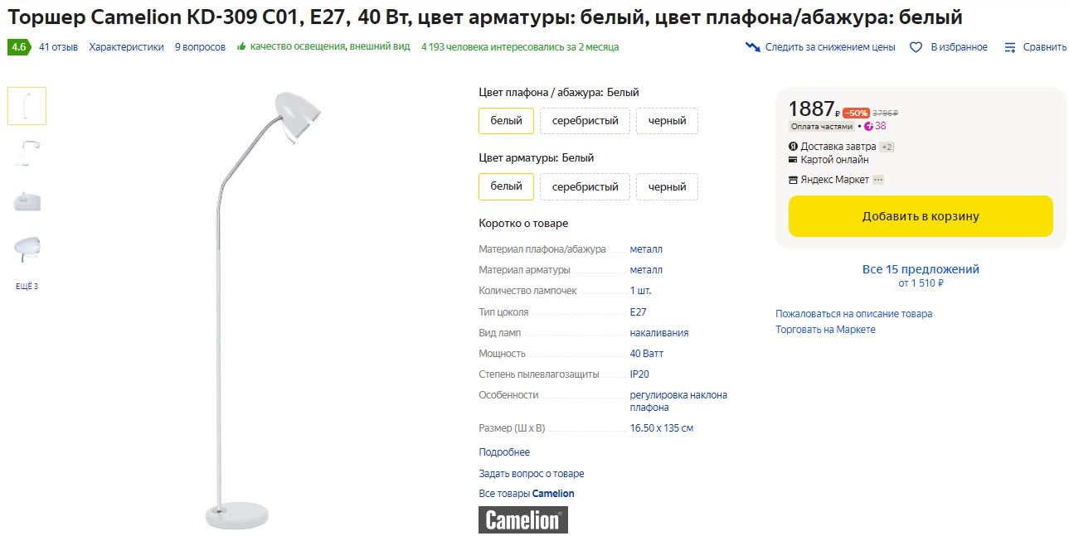Click the compare icon
Image resolution: width=1069 pixels, height=536 pixels.
pyautogui.click(x=1010, y=47)
